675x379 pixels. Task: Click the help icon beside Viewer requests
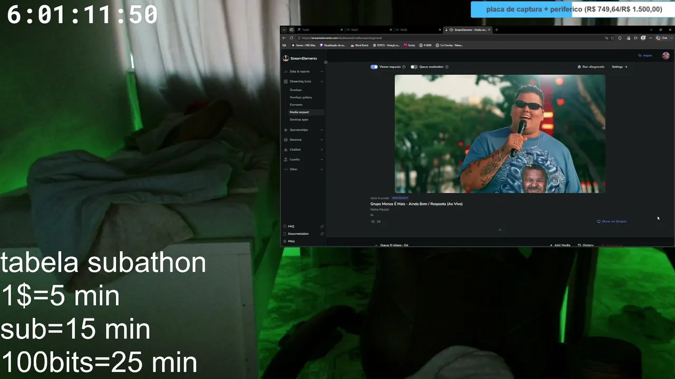(404, 67)
